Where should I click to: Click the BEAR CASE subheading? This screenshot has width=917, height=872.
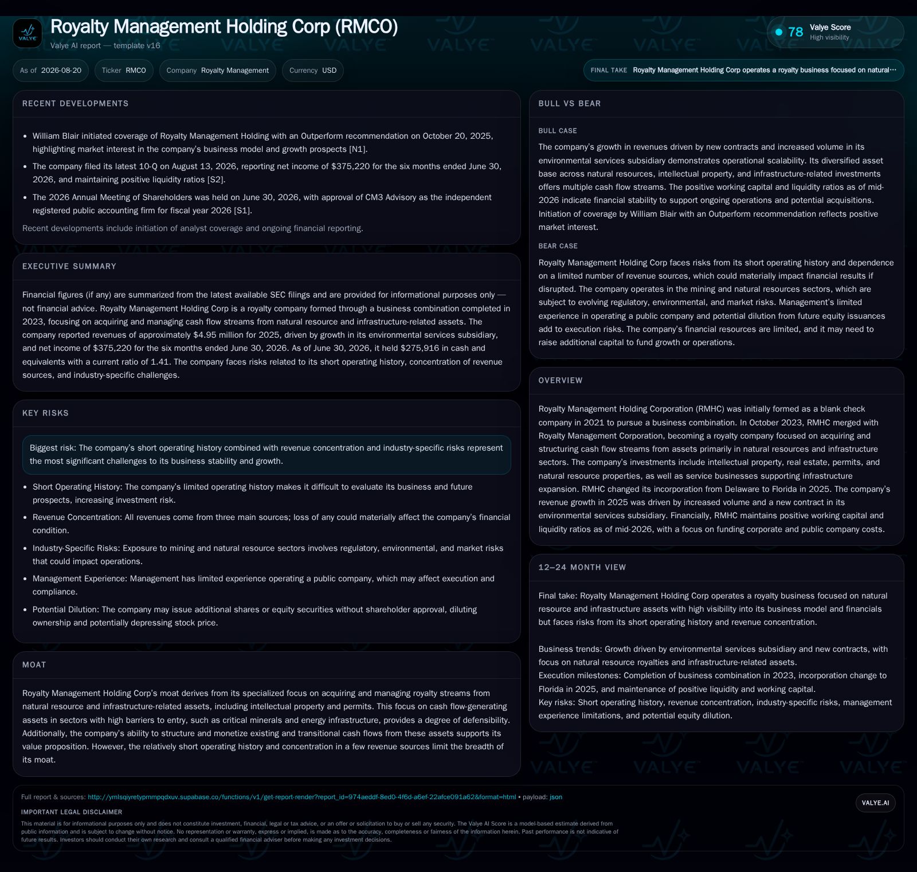[x=558, y=246]
